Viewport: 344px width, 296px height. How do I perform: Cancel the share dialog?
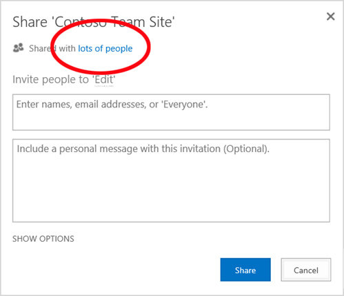306,270
